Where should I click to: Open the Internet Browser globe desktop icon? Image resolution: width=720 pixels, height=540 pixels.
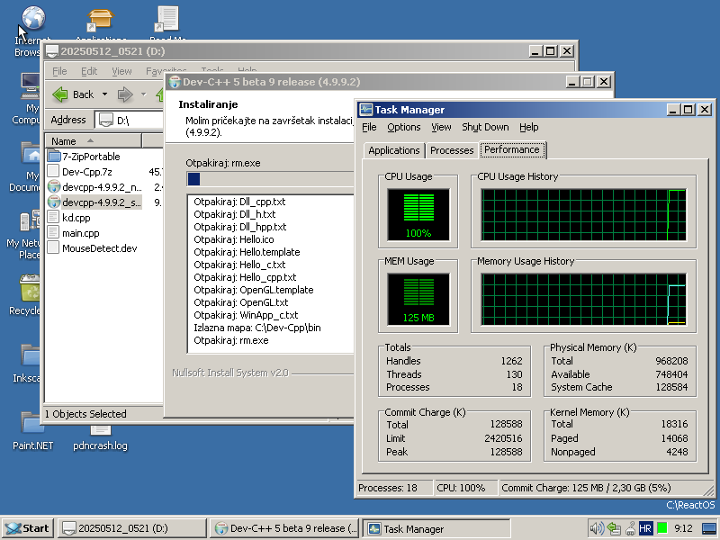(x=33, y=18)
